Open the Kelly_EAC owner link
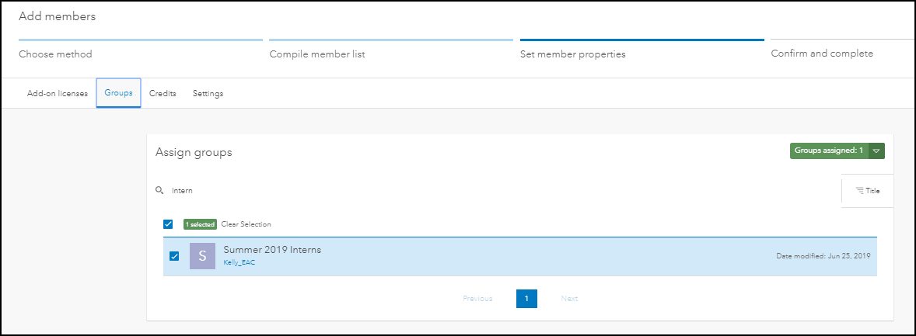Screen dimensions: 916x336 click(x=239, y=262)
